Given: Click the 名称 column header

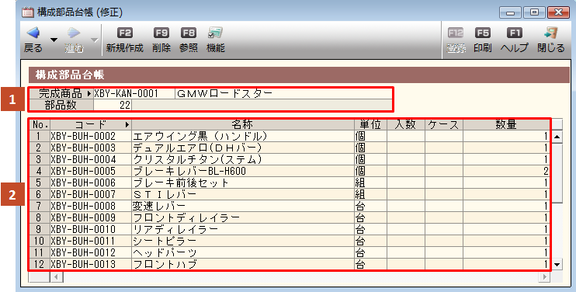Looking at the screenshot, I should click(243, 124).
